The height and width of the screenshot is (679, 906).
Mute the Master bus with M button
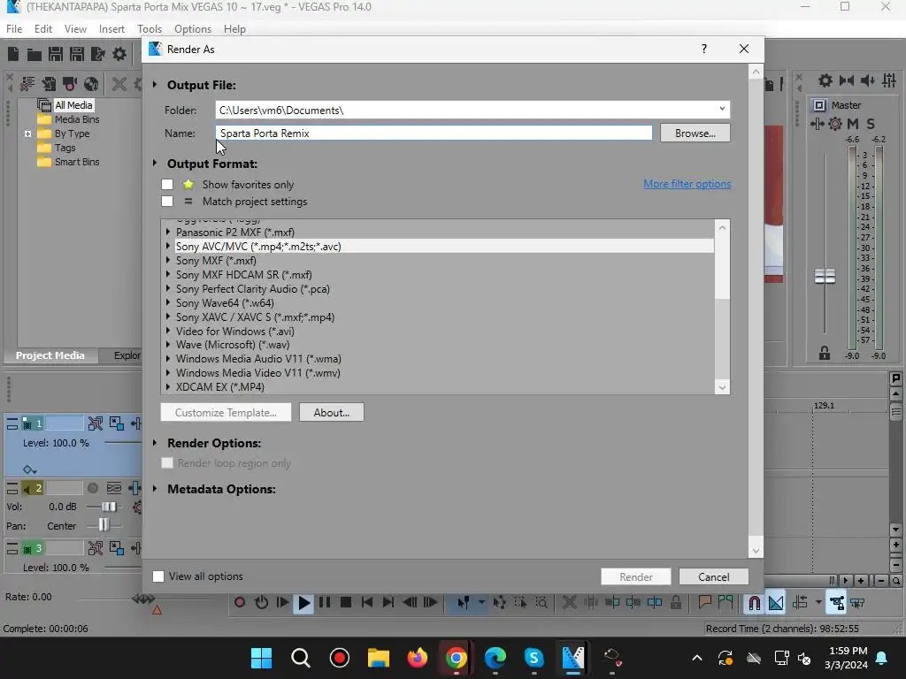pyautogui.click(x=853, y=124)
